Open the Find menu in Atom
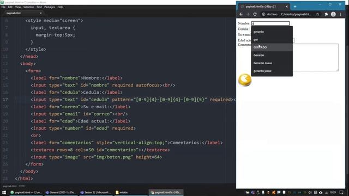This screenshot has height=196, width=349. tap(39, 7)
